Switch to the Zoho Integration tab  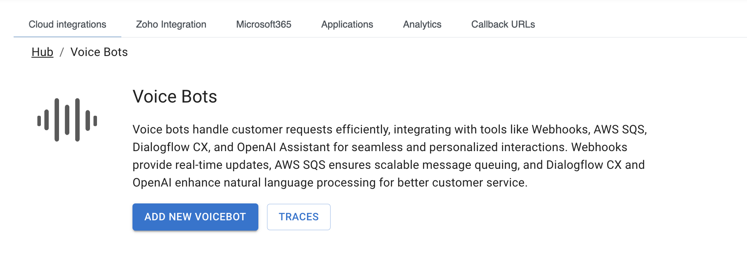(x=171, y=24)
